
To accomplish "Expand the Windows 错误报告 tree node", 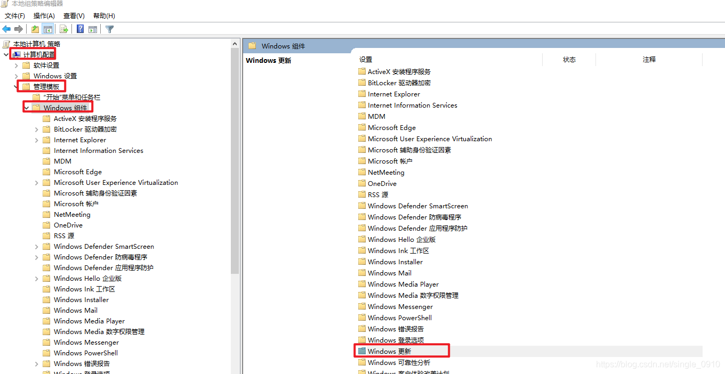I will point(37,363).
